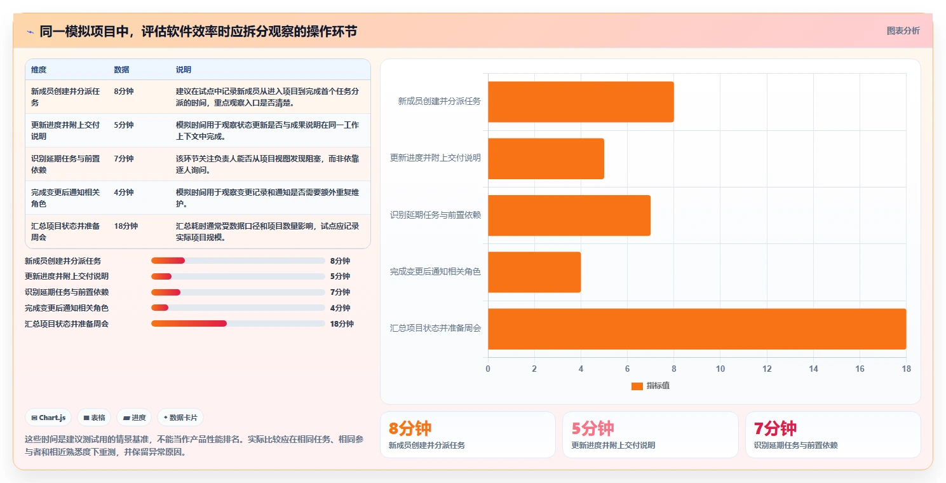Click the 说明 column header

pos(184,70)
